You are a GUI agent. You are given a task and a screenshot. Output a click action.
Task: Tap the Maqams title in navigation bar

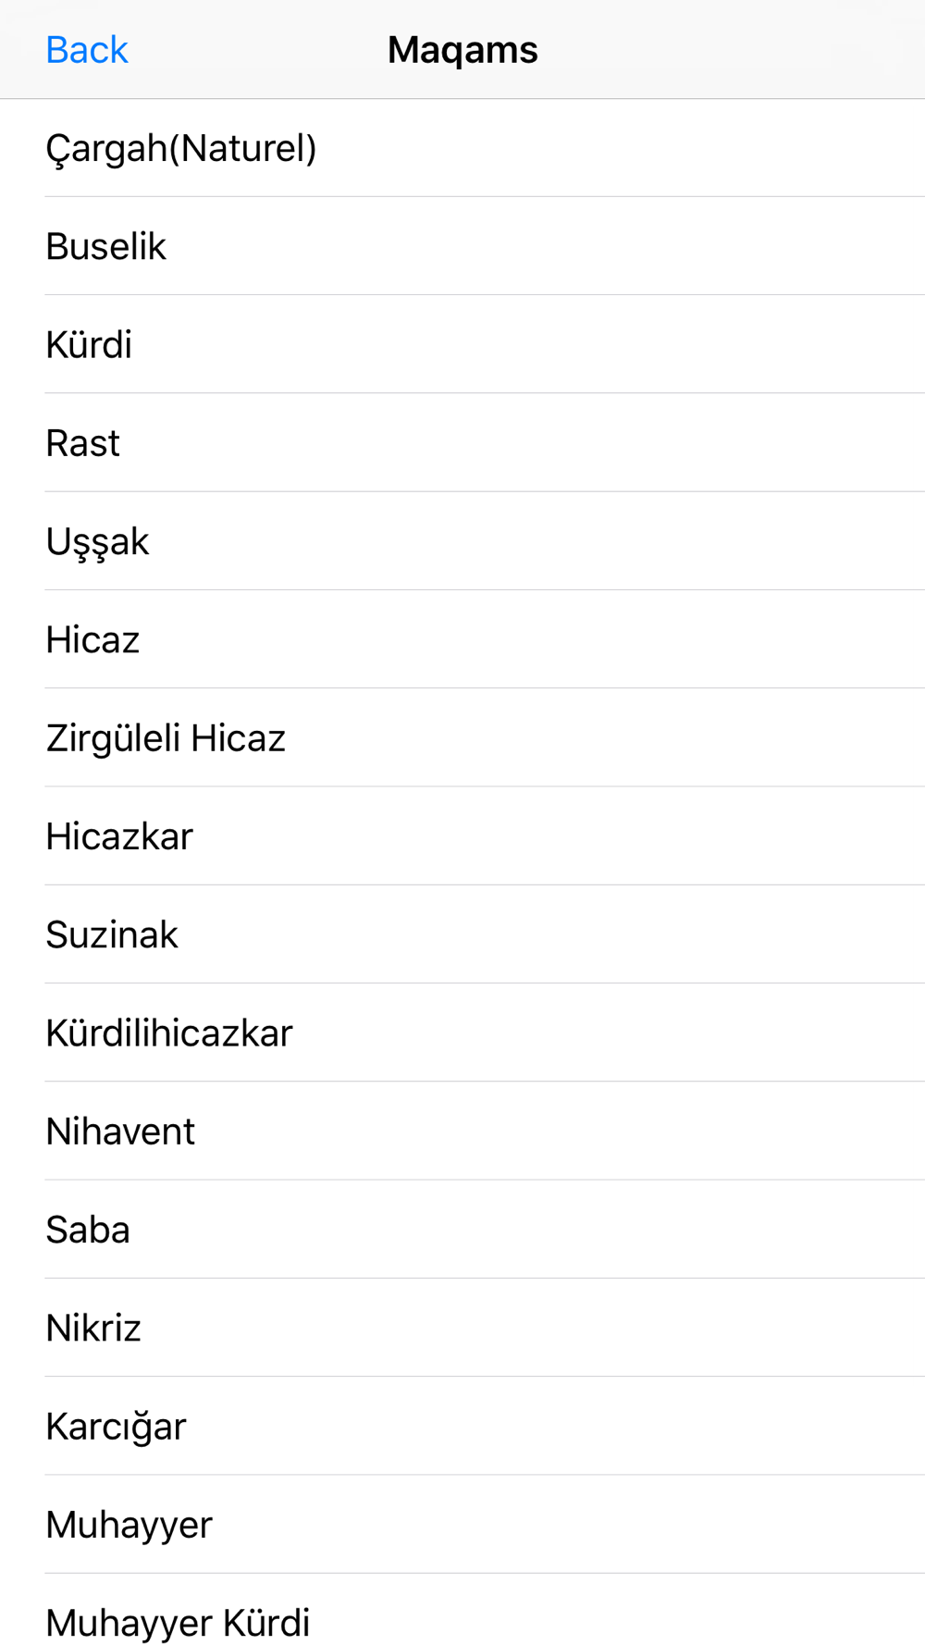click(462, 50)
